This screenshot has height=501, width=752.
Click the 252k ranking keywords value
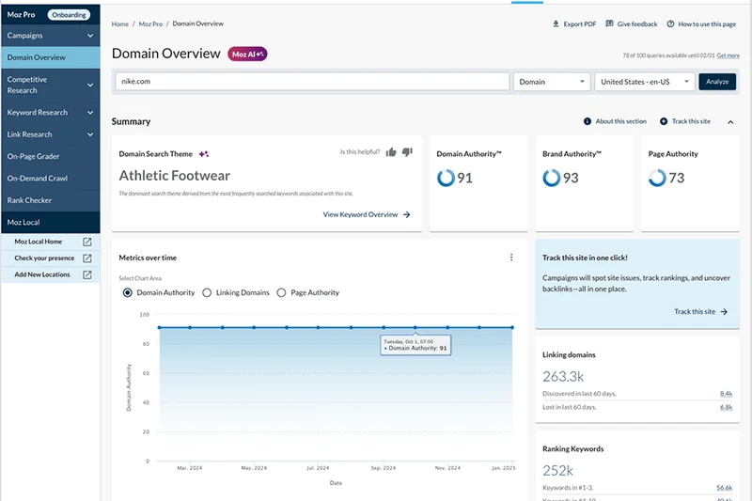coord(557,470)
